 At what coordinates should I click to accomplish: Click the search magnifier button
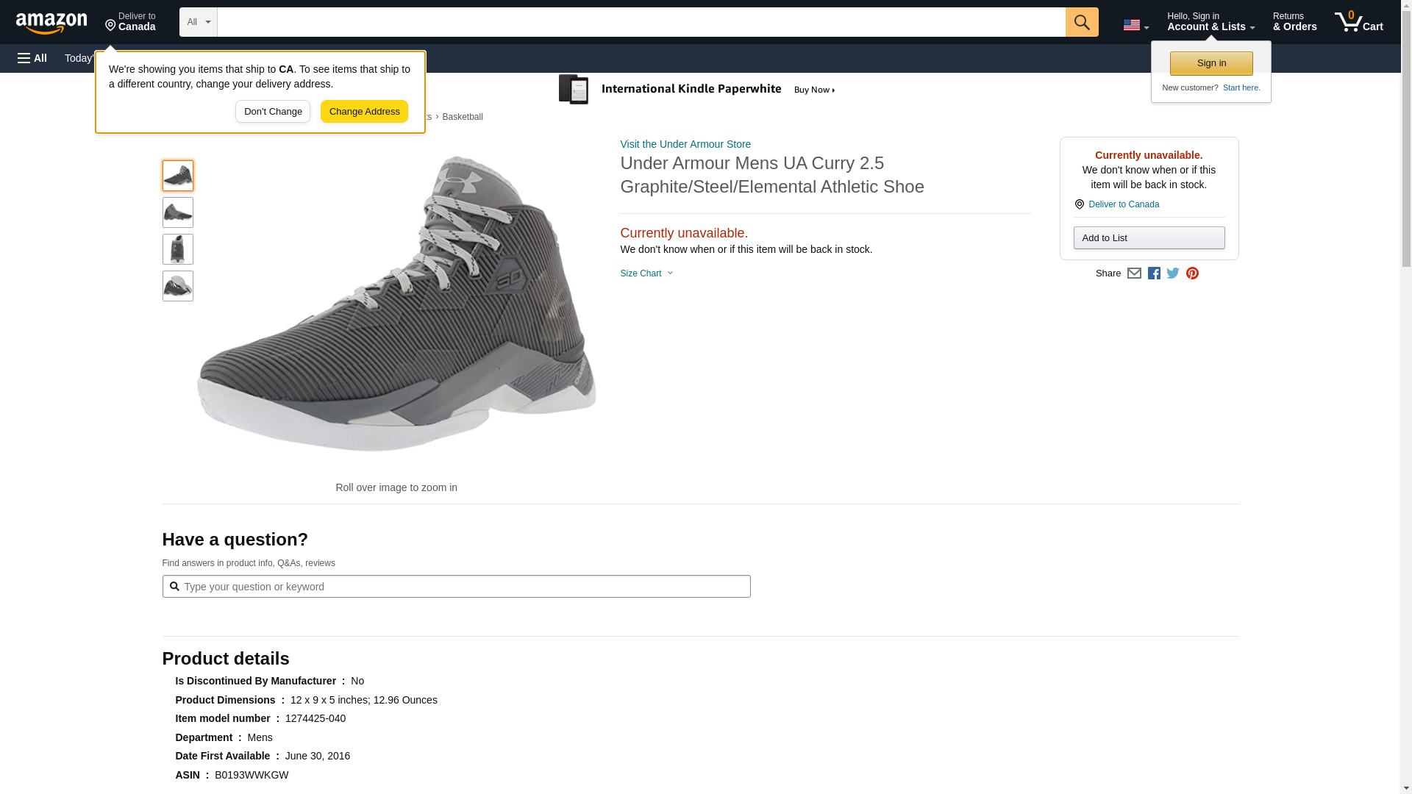point(1081,22)
